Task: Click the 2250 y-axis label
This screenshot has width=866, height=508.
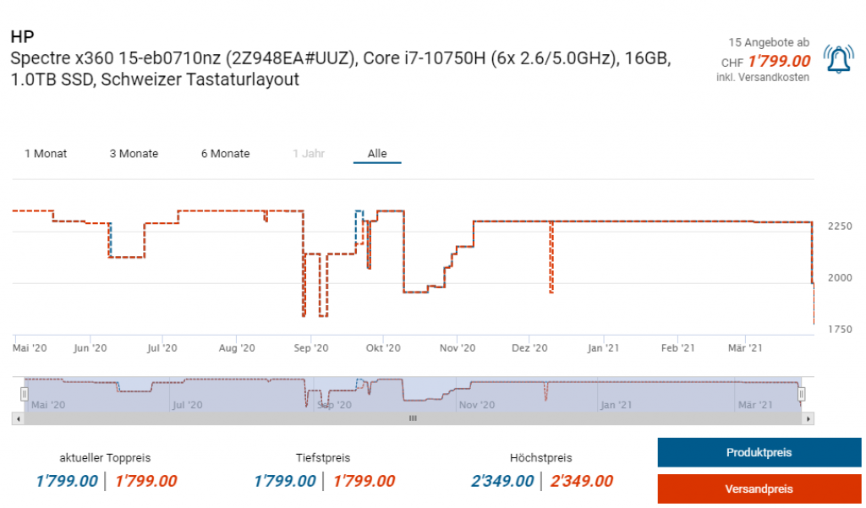Action: point(840,227)
